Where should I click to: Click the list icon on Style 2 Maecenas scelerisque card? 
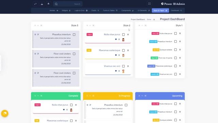pos(119,55)
